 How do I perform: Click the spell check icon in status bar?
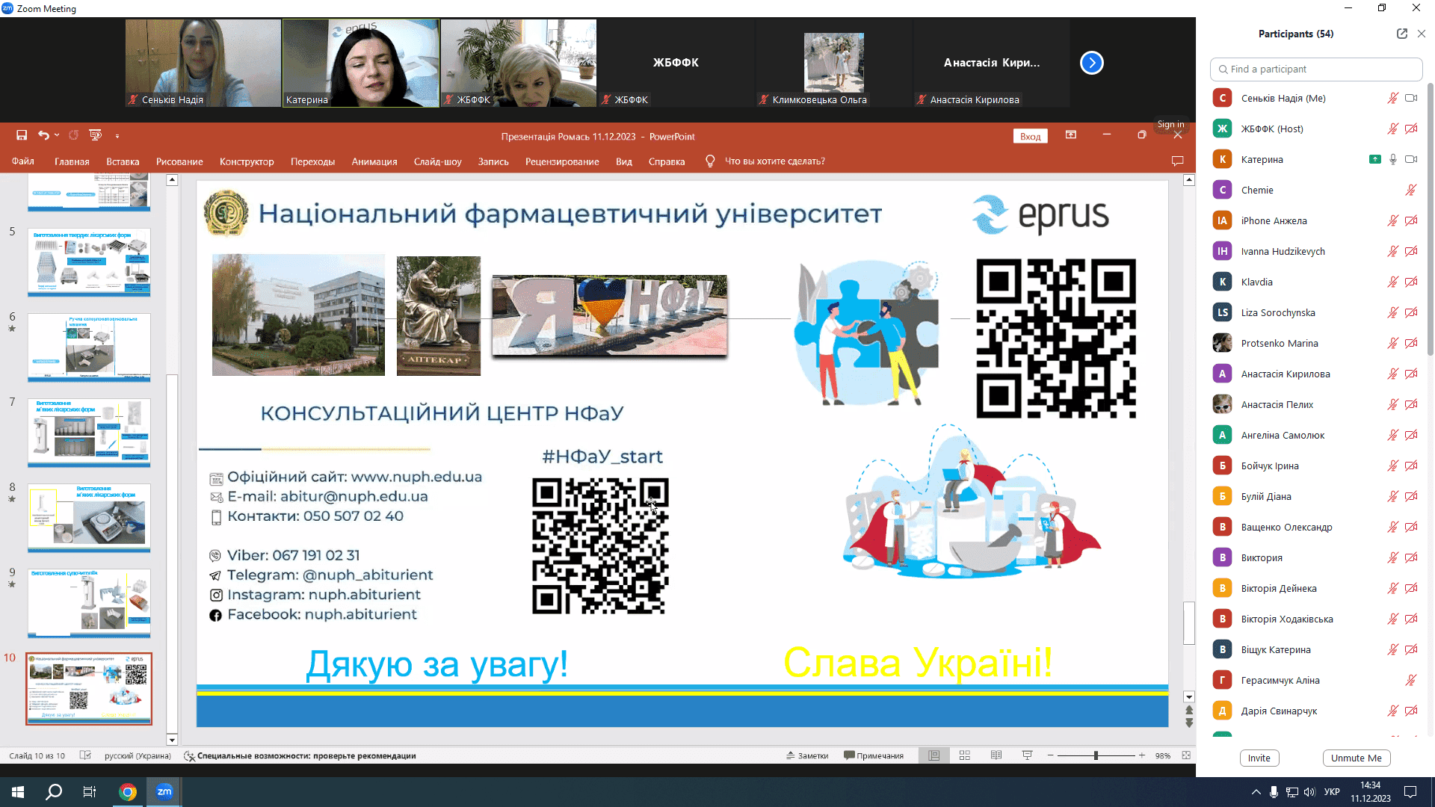(x=85, y=755)
